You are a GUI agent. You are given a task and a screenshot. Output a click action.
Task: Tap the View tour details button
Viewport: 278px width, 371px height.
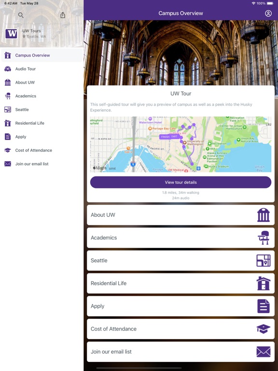[181, 182]
